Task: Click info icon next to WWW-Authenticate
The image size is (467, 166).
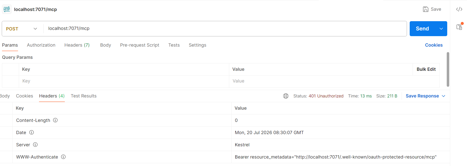Action: point(63,157)
